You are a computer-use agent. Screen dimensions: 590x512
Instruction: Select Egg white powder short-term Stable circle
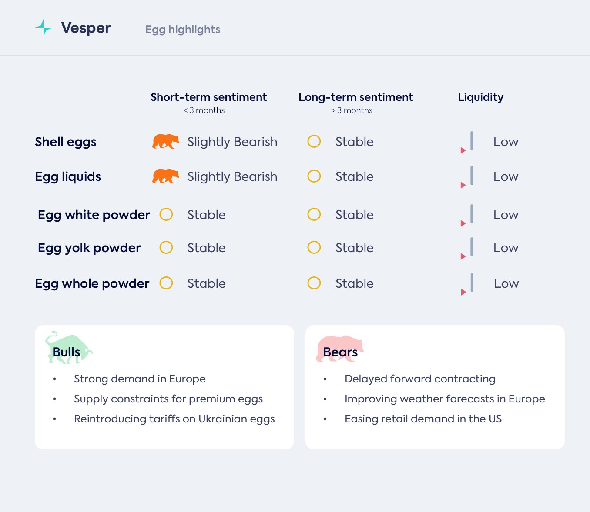[x=166, y=214]
